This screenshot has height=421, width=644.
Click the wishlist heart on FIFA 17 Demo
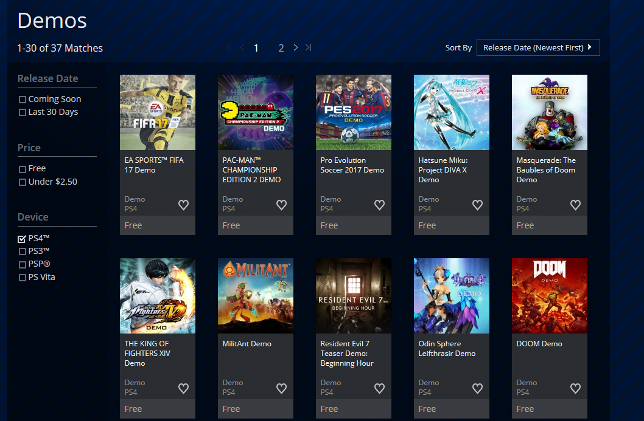click(x=183, y=205)
